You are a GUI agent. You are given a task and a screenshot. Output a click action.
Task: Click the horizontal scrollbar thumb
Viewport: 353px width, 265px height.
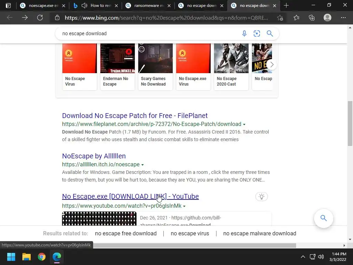pyautogui.click(x=194, y=245)
